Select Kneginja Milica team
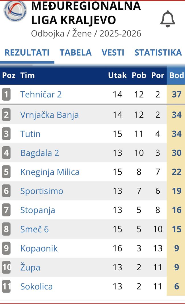This screenshot has width=185, height=304. pos(50,172)
